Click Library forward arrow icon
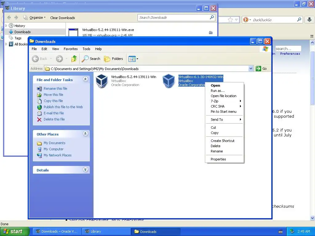The image size is (315, 236). pos(16,18)
